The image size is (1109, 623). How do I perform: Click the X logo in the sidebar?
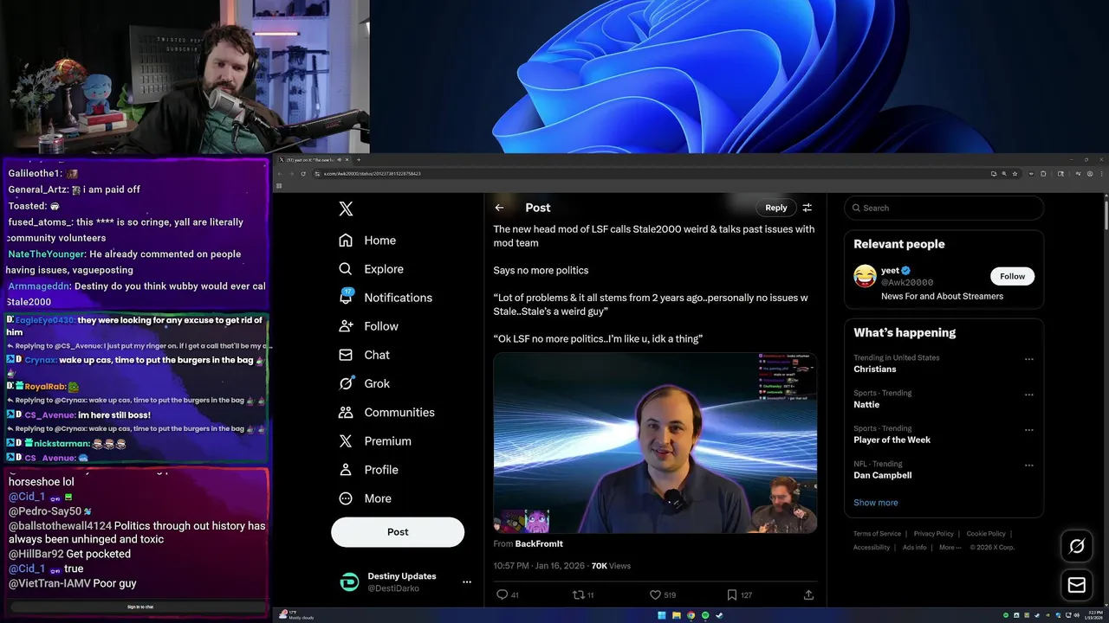(x=346, y=209)
